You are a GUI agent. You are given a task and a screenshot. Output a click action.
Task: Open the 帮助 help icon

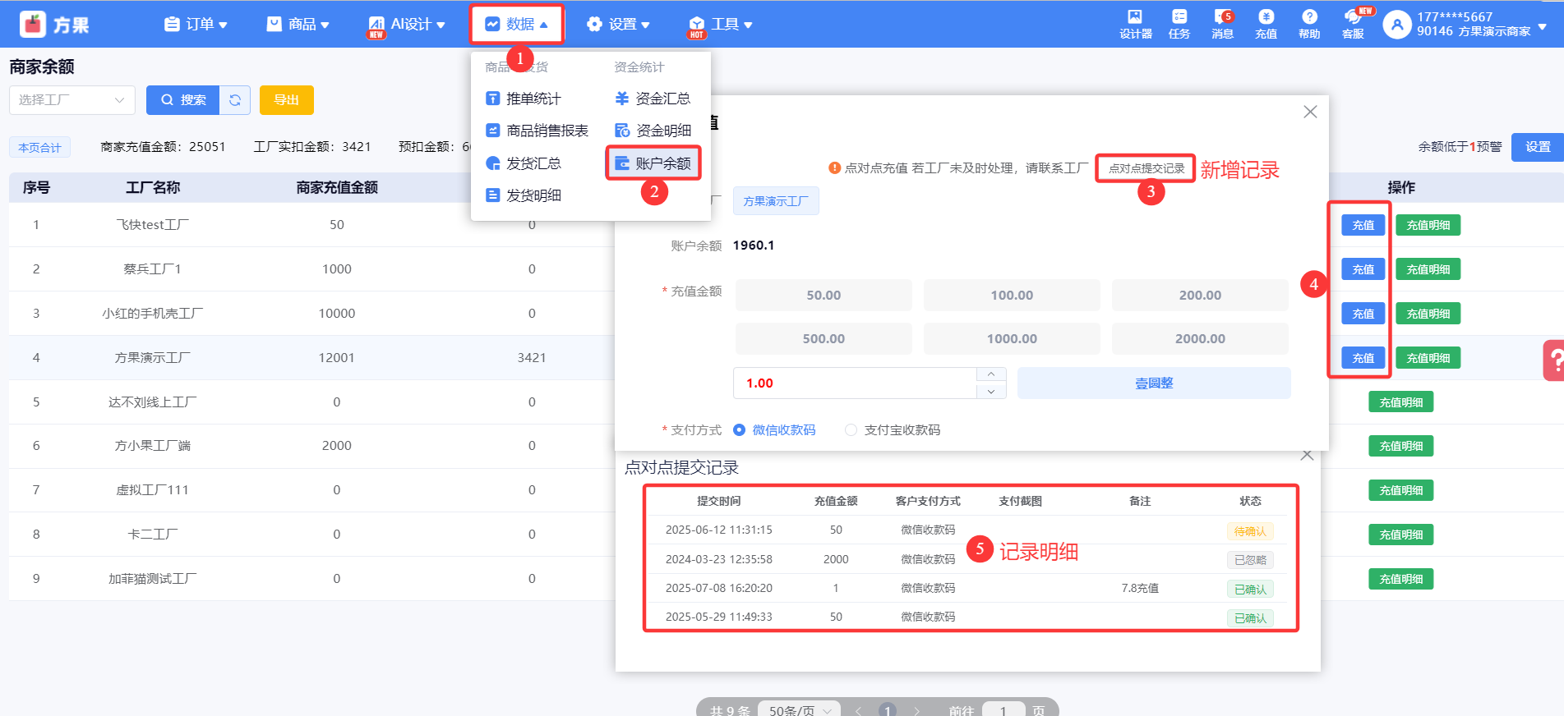1309,23
